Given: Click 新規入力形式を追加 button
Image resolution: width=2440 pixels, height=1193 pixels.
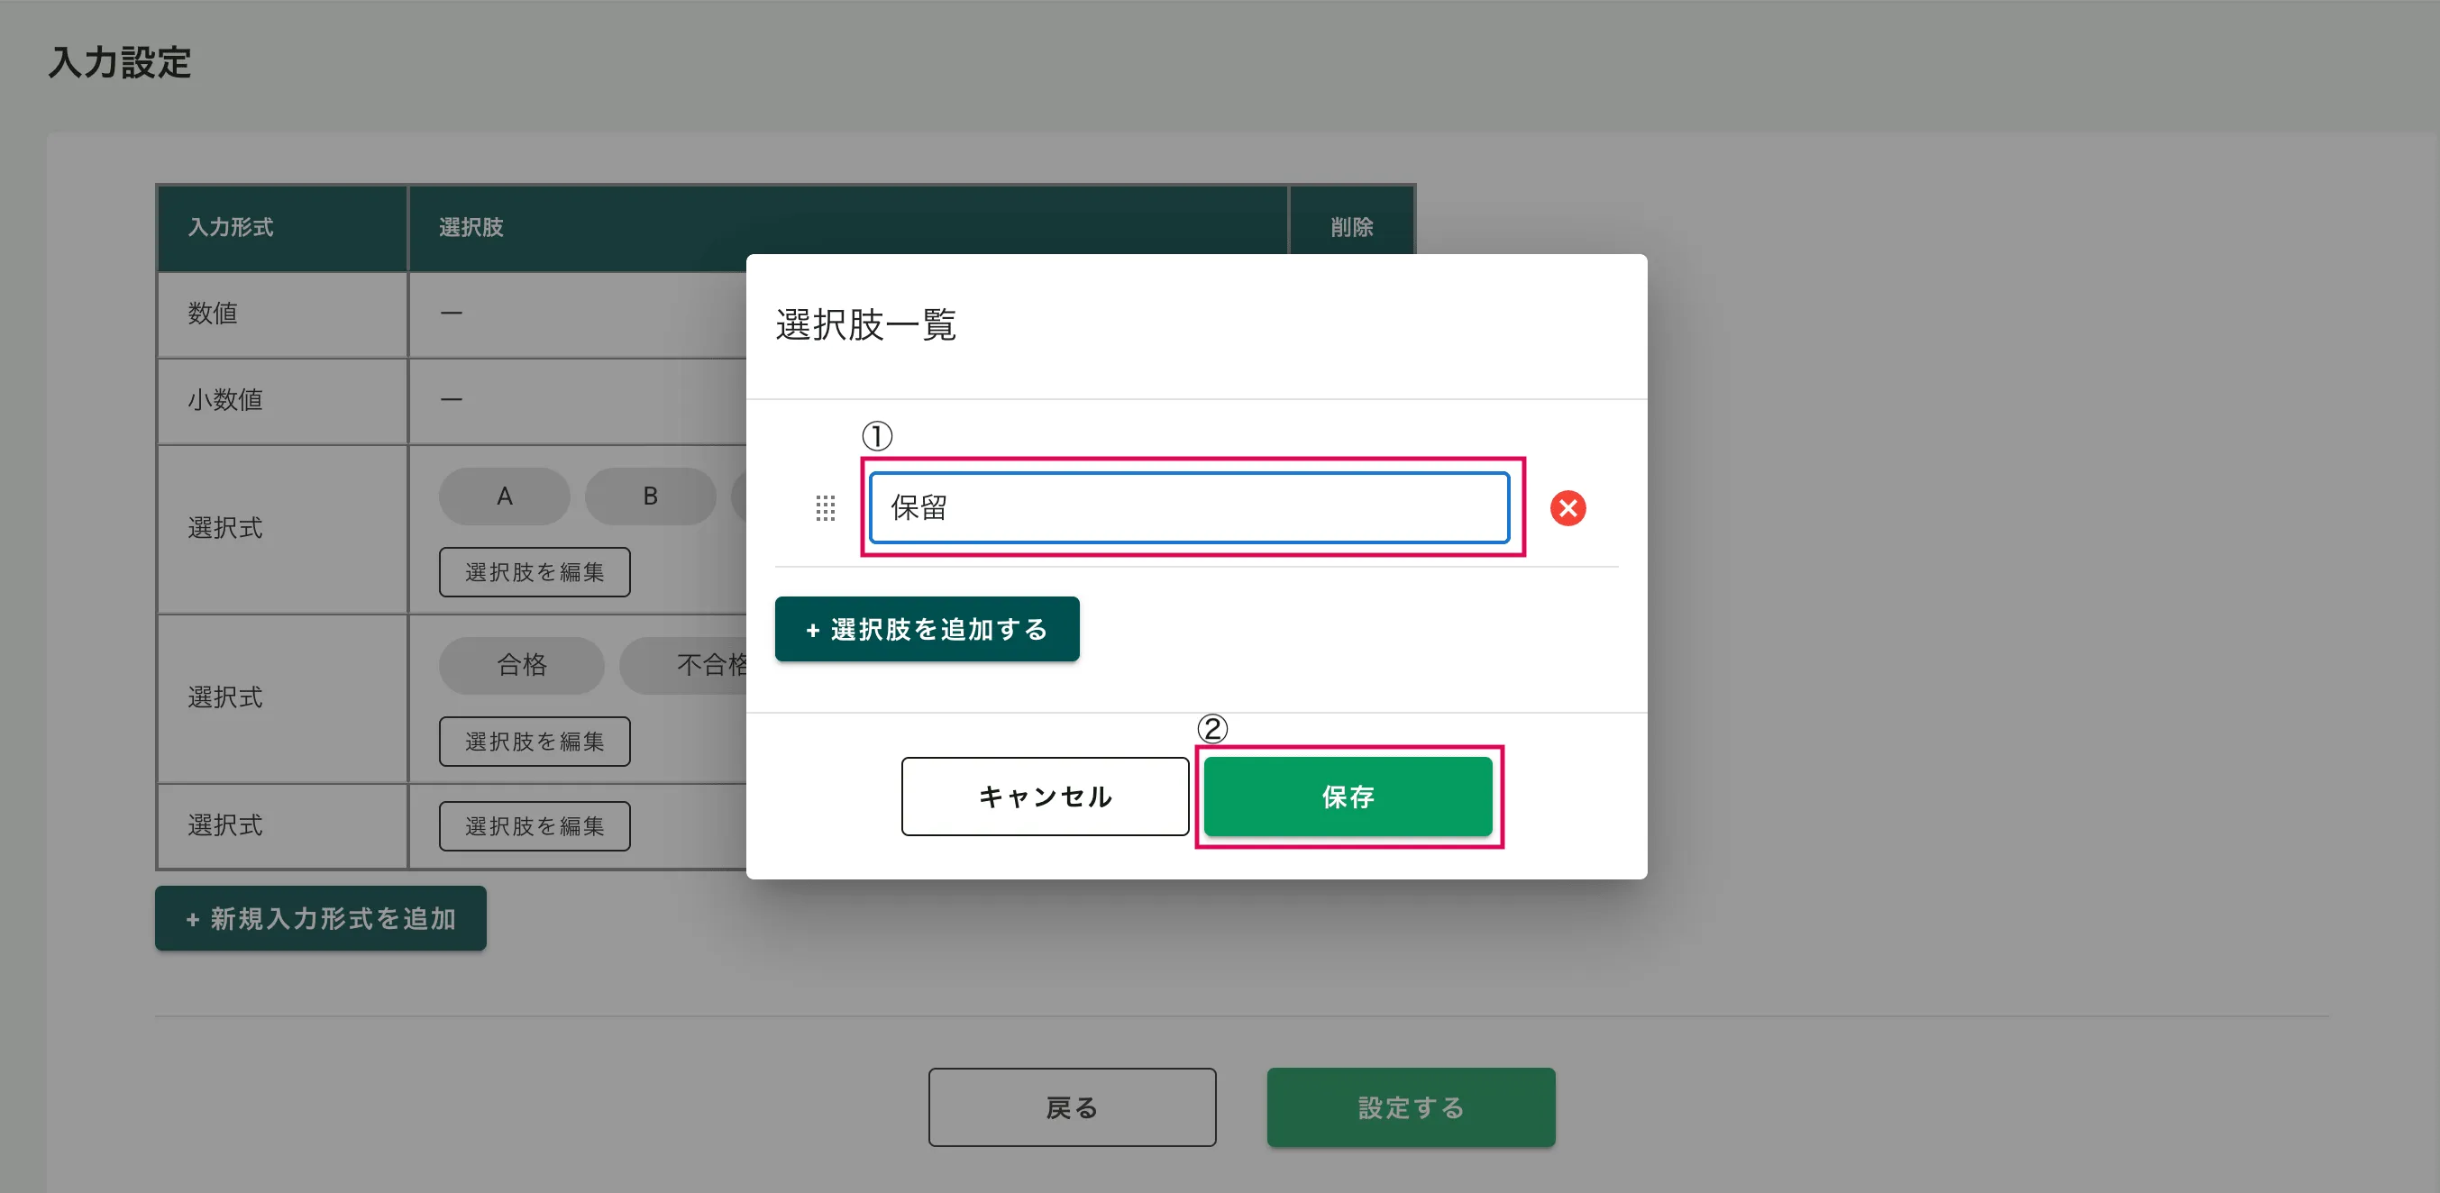Looking at the screenshot, I should point(320,918).
